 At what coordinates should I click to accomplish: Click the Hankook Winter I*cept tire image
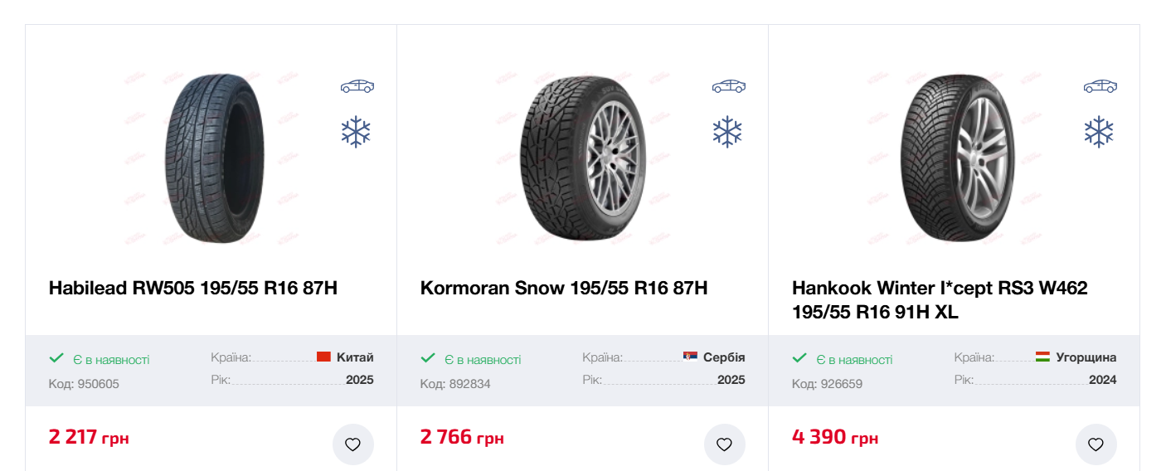pos(956,158)
